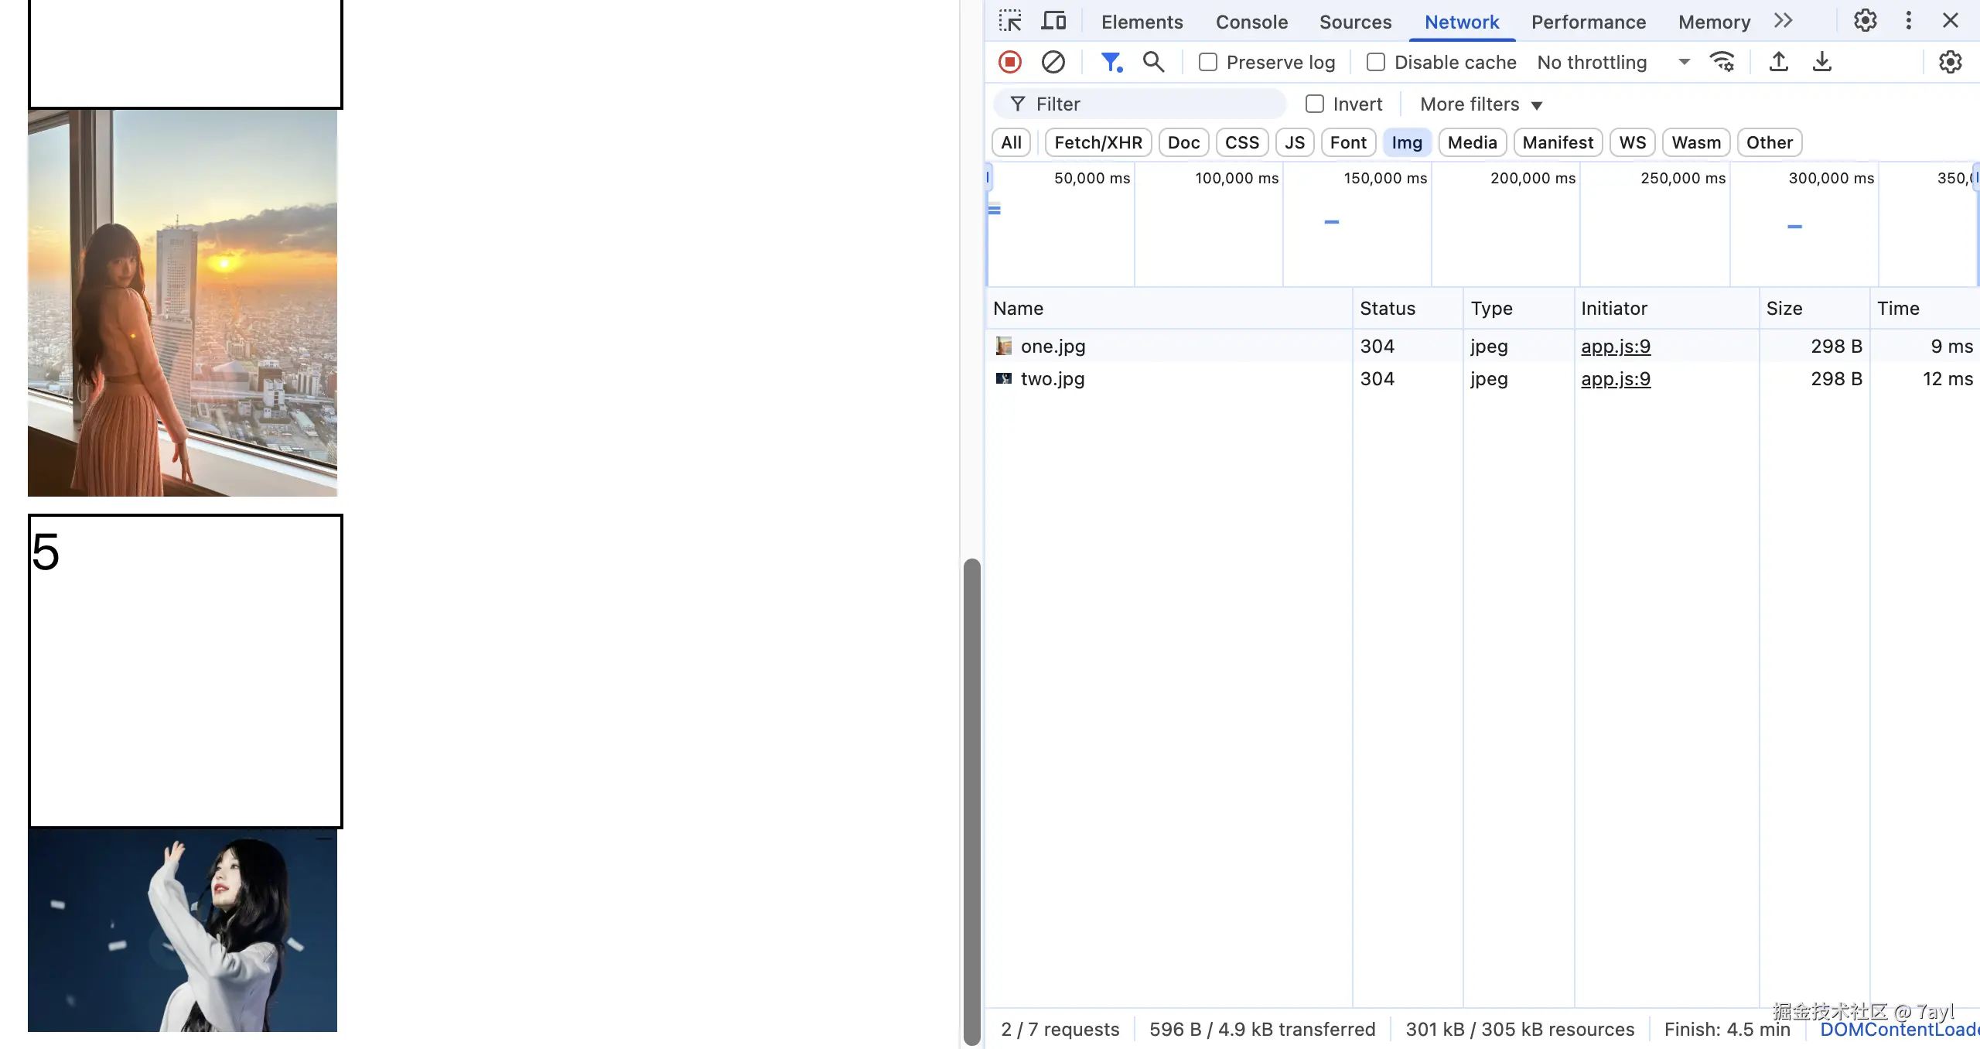
Task: Open app.js:9 initiator link for one.jpg
Action: point(1615,346)
